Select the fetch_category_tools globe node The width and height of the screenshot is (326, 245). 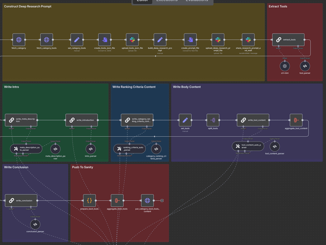(46, 40)
